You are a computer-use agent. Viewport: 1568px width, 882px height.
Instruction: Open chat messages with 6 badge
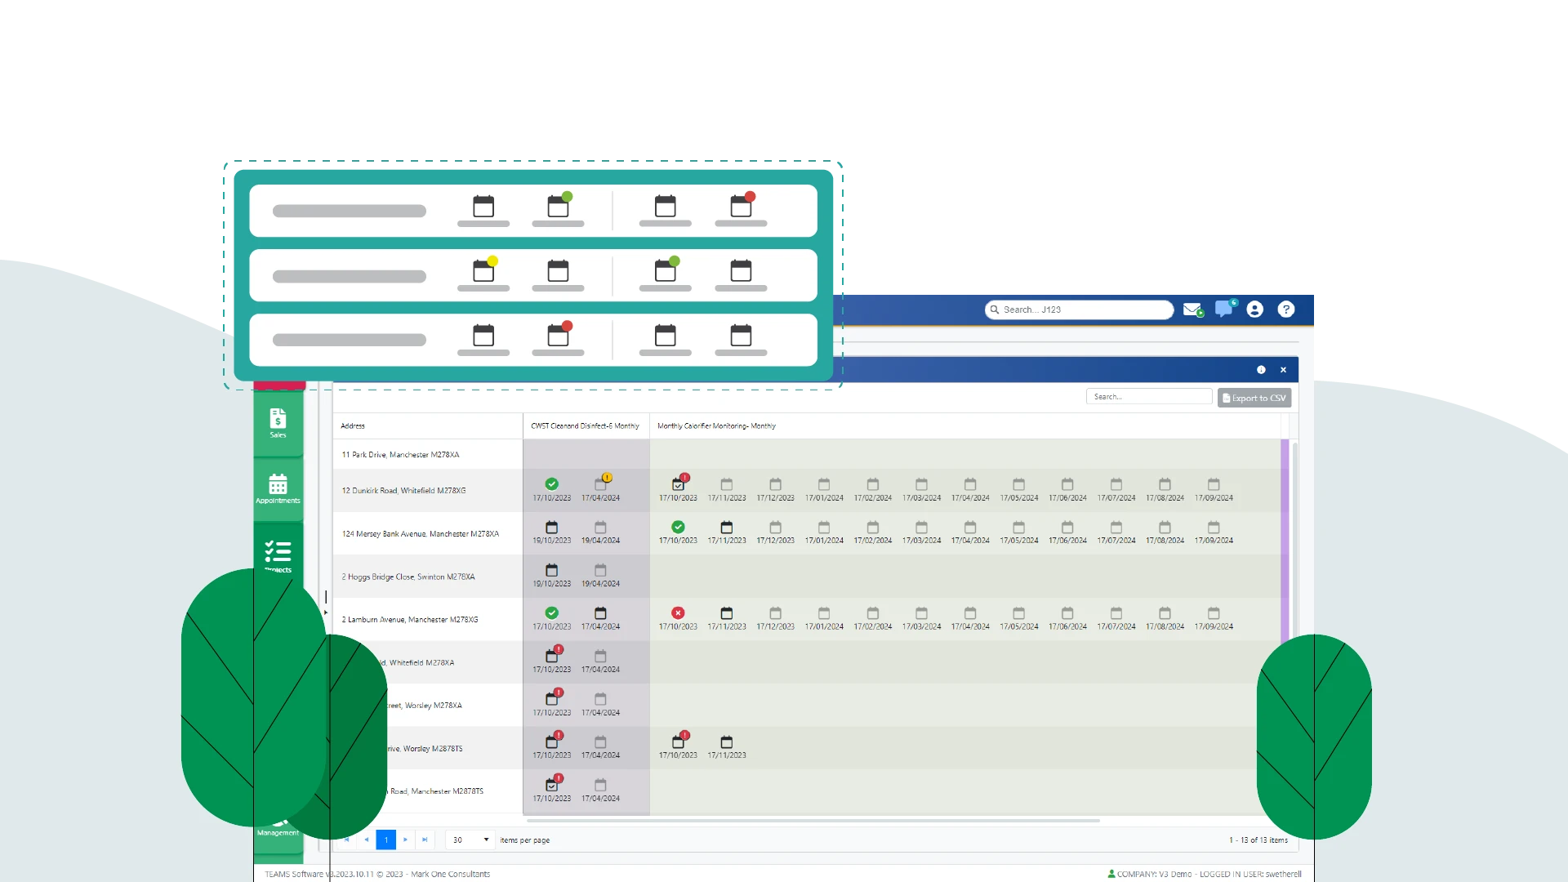tap(1223, 309)
